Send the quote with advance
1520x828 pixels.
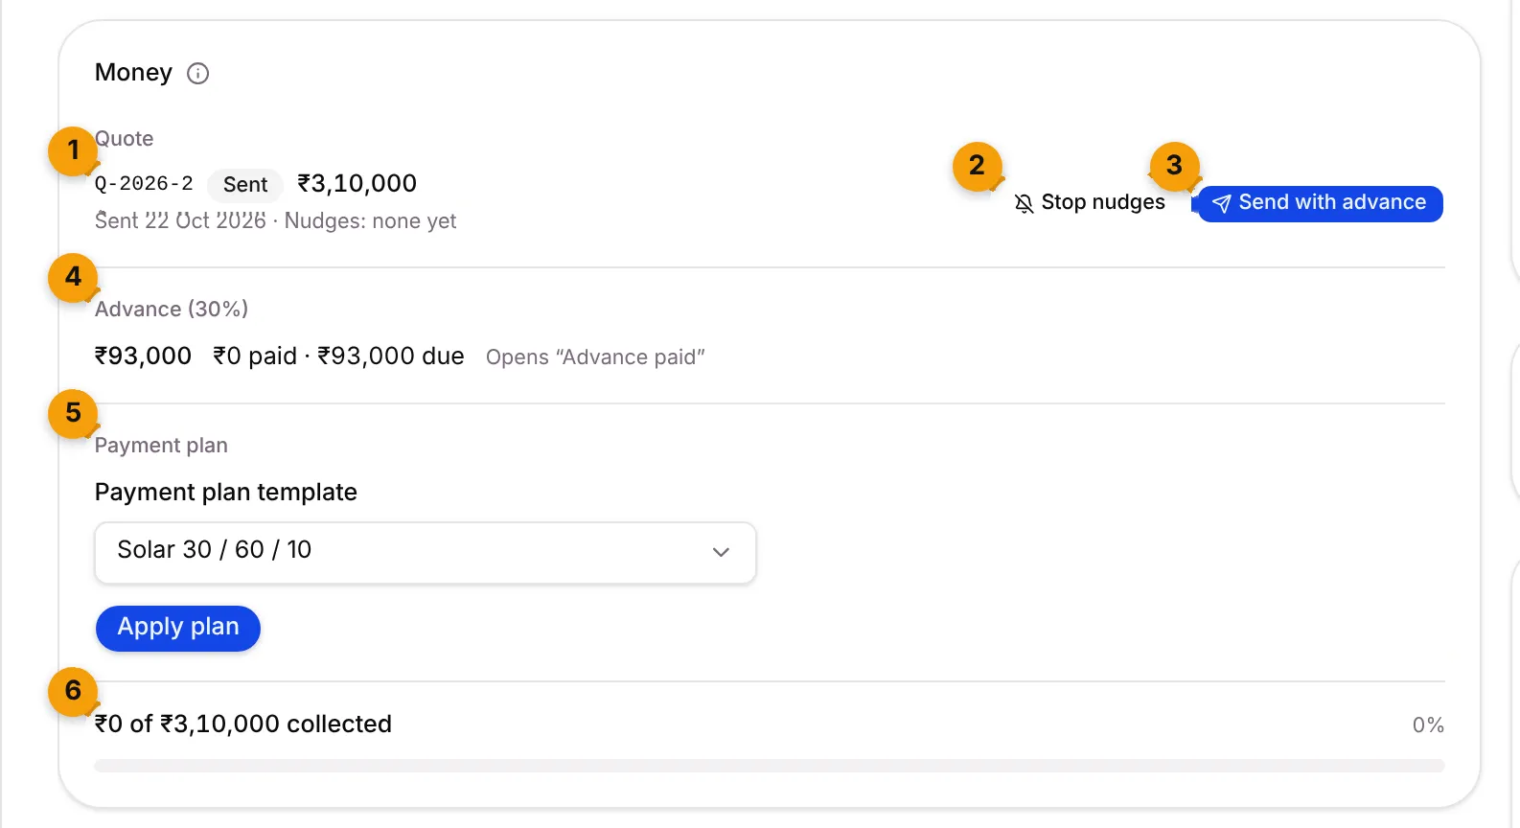(x=1321, y=203)
